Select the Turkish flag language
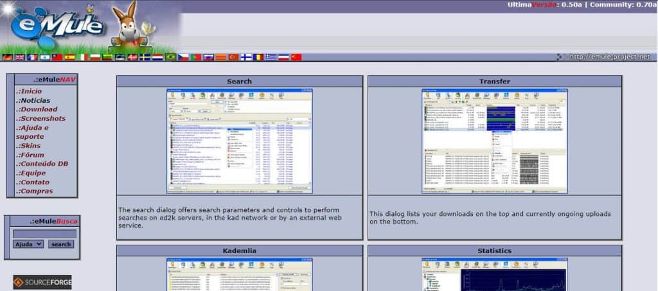This screenshot has height=291, width=658. click(x=233, y=57)
